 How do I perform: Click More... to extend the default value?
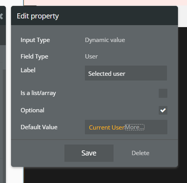click(x=135, y=127)
